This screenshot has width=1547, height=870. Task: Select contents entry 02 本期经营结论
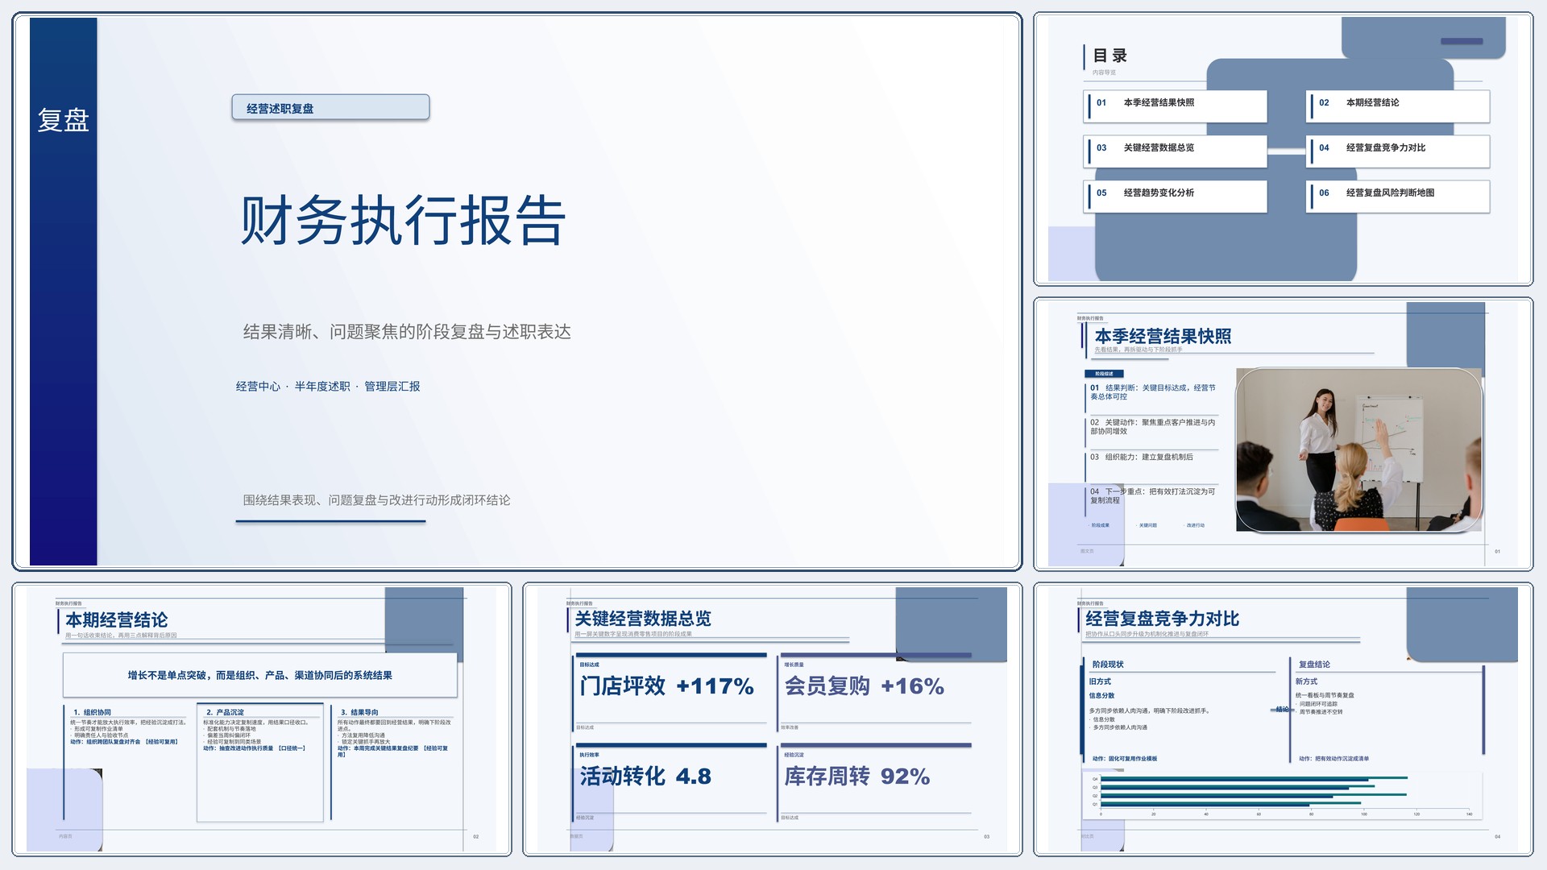(1398, 106)
